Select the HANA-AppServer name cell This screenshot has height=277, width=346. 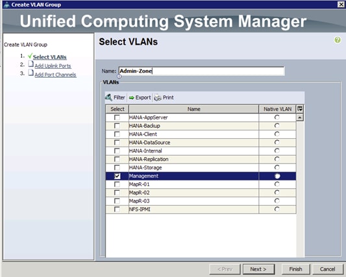(x=193, y=117)
